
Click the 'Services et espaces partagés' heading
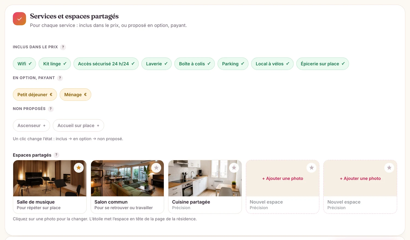tap(74, 16)
